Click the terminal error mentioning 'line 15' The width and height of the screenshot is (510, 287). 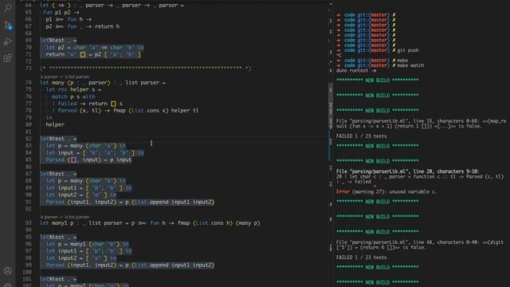(x=421, y=124)
